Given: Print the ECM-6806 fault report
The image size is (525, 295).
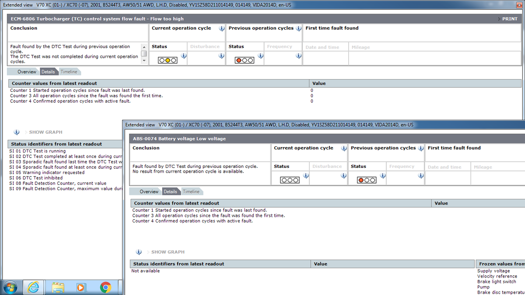Looking at the screenshot, I should point(509,19).
